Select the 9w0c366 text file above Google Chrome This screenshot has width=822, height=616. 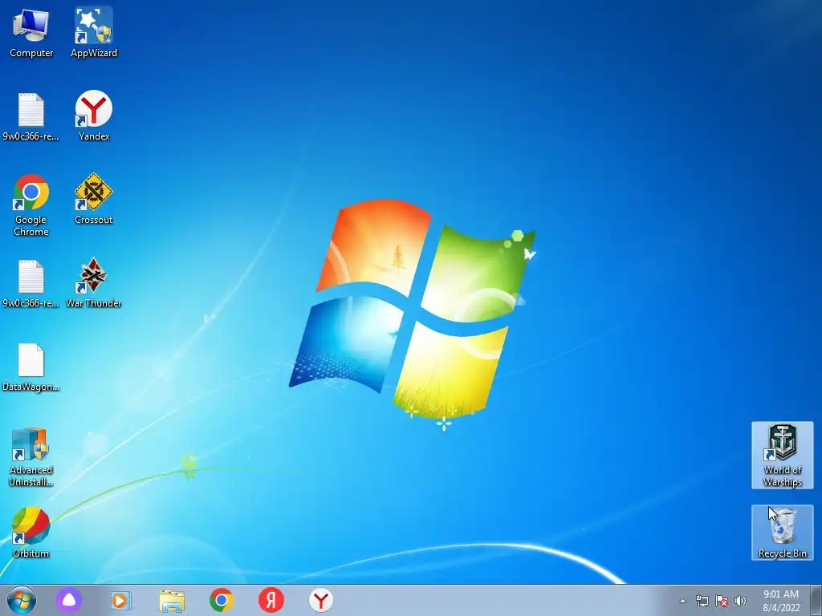click(x=31, y=117)
